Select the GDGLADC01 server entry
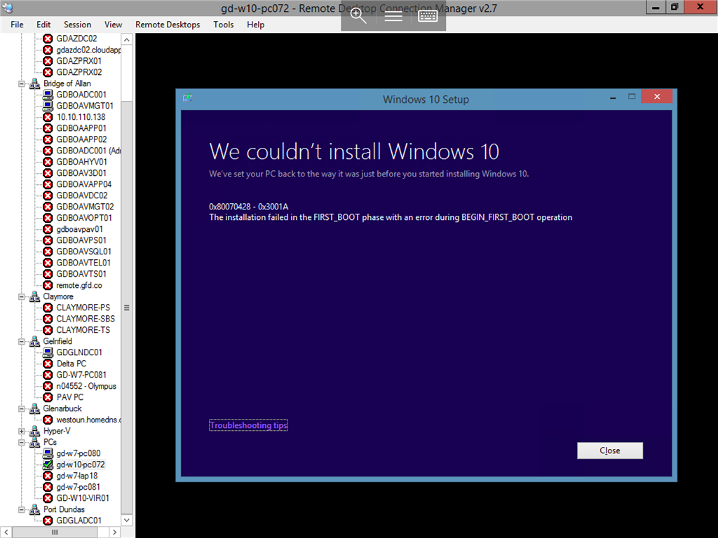The image size is (718, 538). [x=79, y=520]
